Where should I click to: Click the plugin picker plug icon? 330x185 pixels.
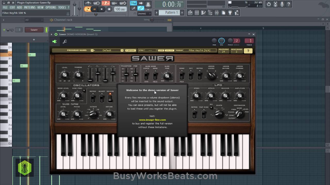tap(230, 13)
